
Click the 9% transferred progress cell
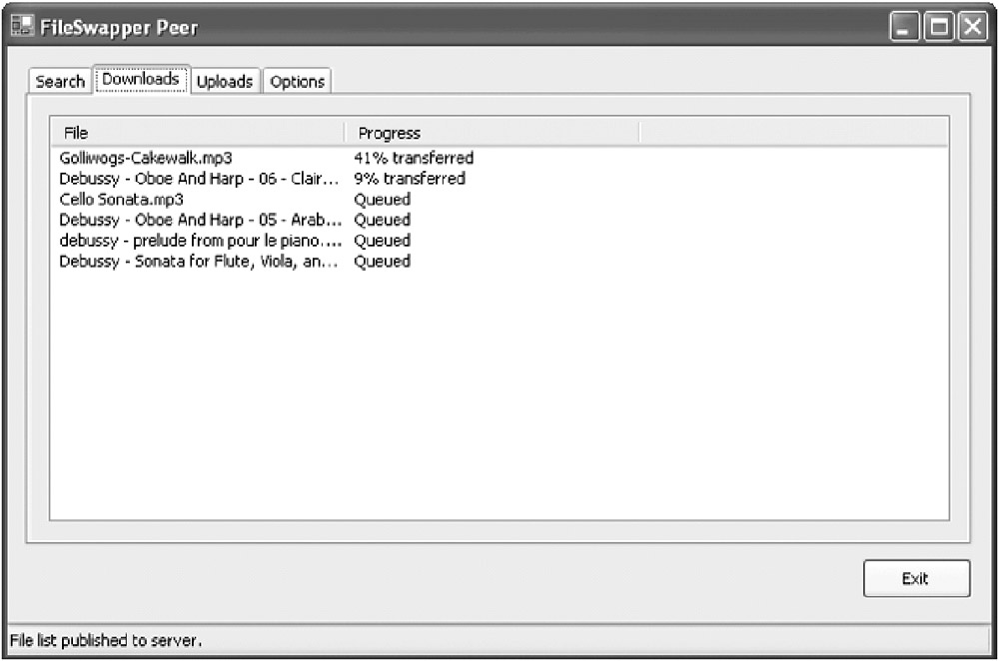coord(410,179)
